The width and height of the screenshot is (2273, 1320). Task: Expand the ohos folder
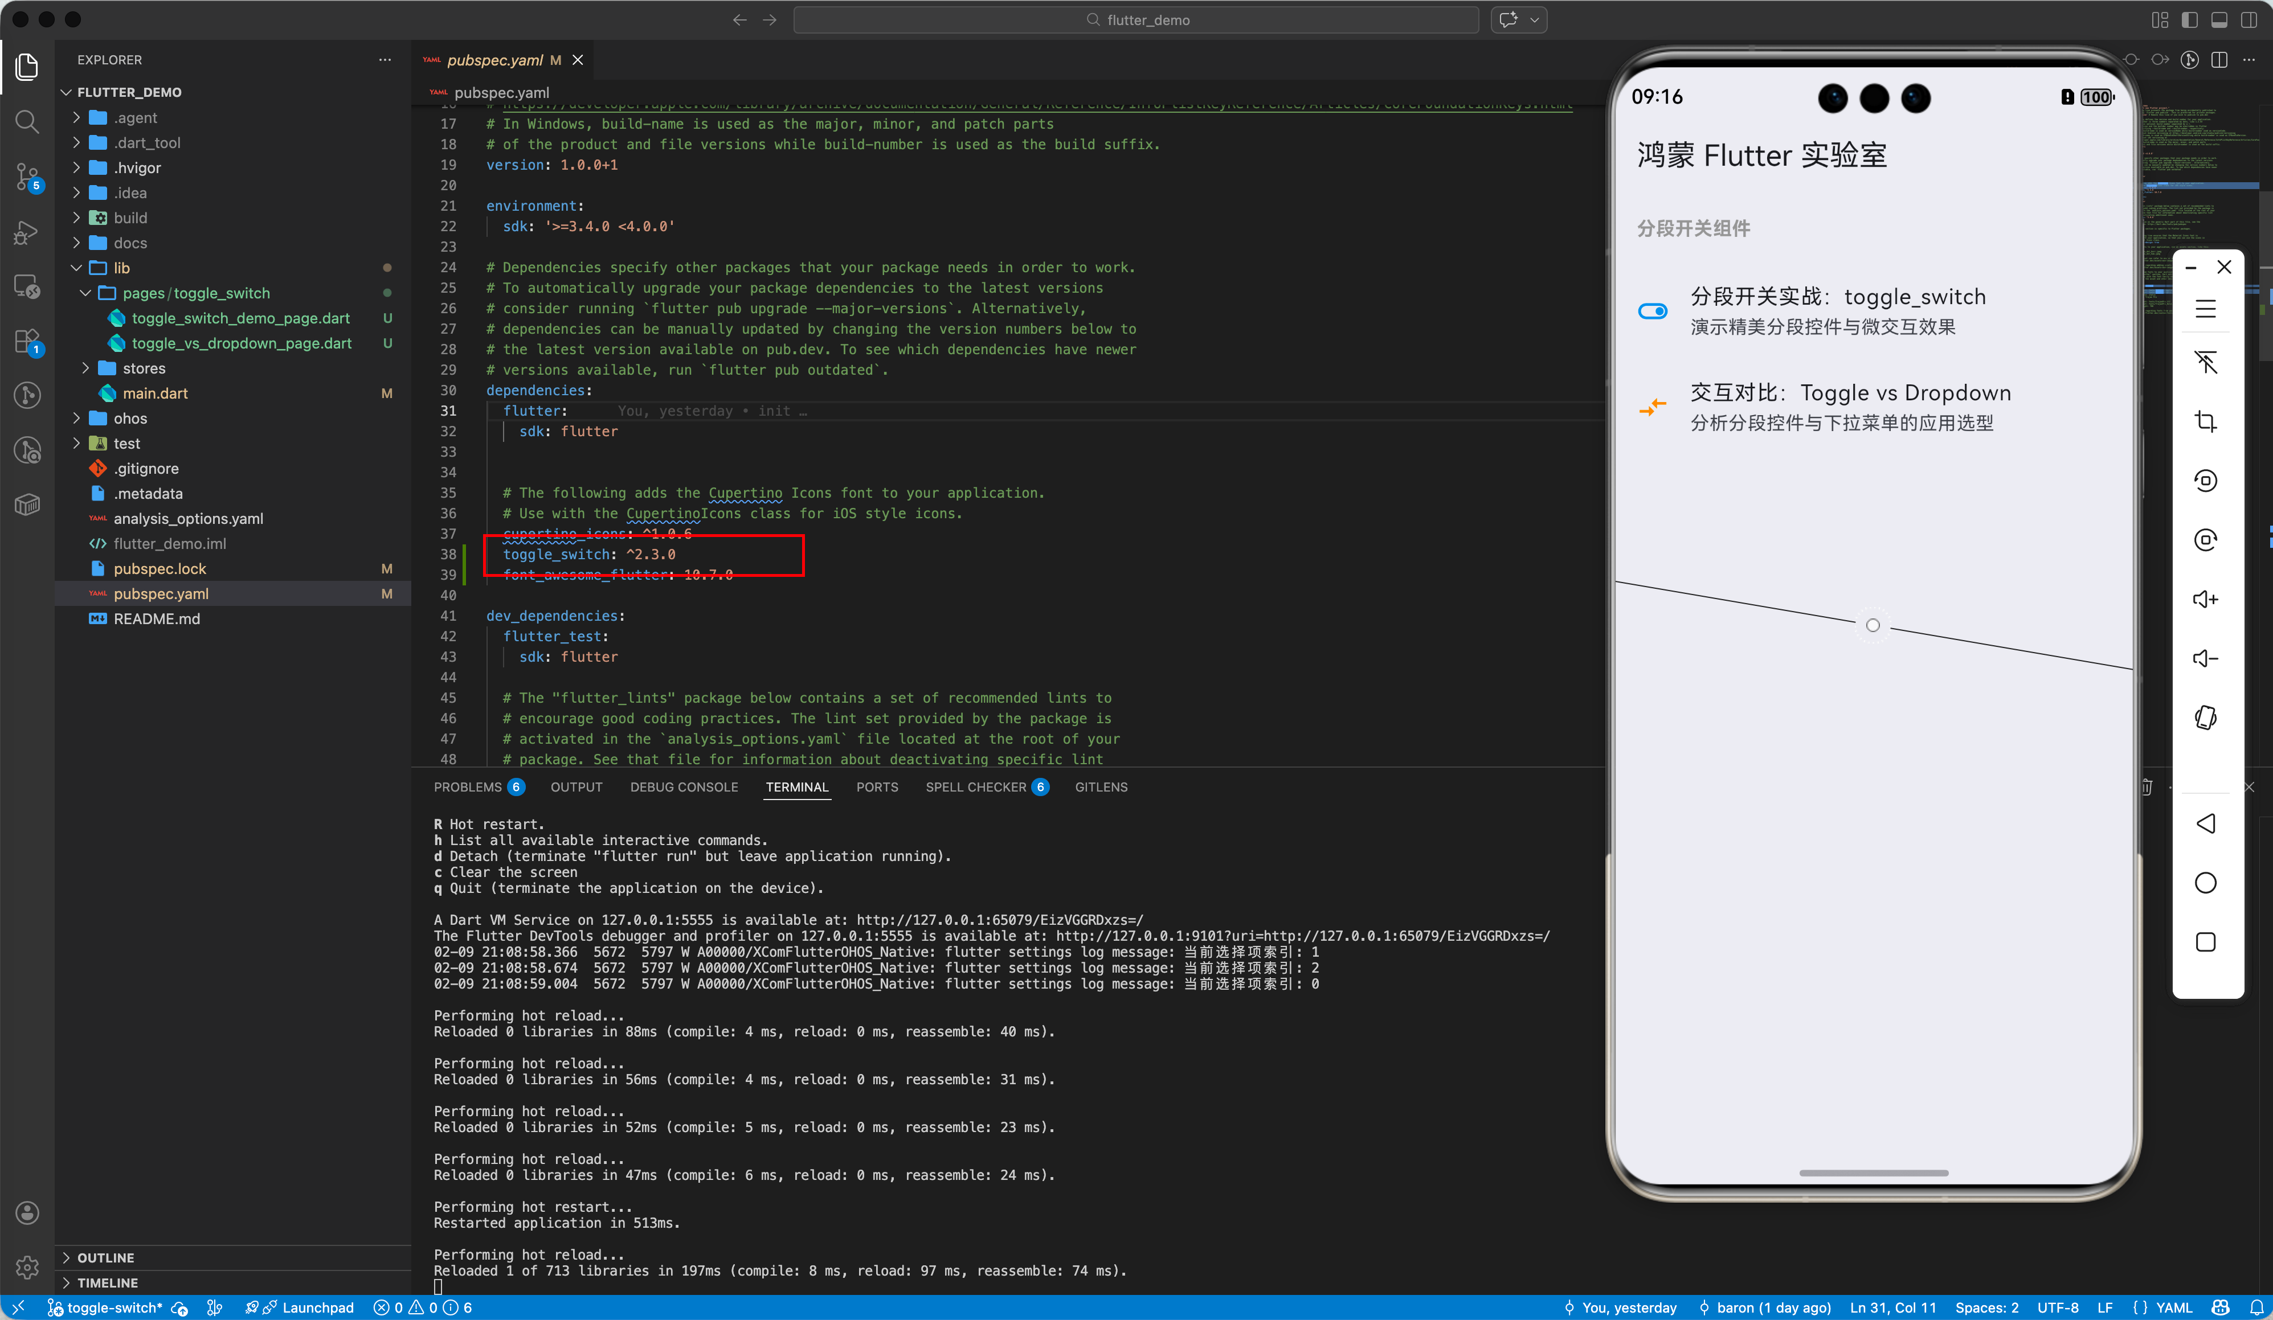click(130, 419)
